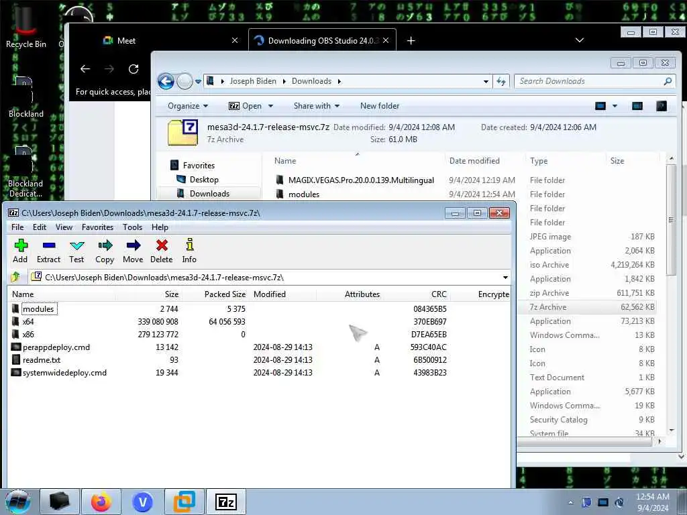Expand the Share with dropdown
Viewport: 687px width, 515px height.
[x=317, y=106]
